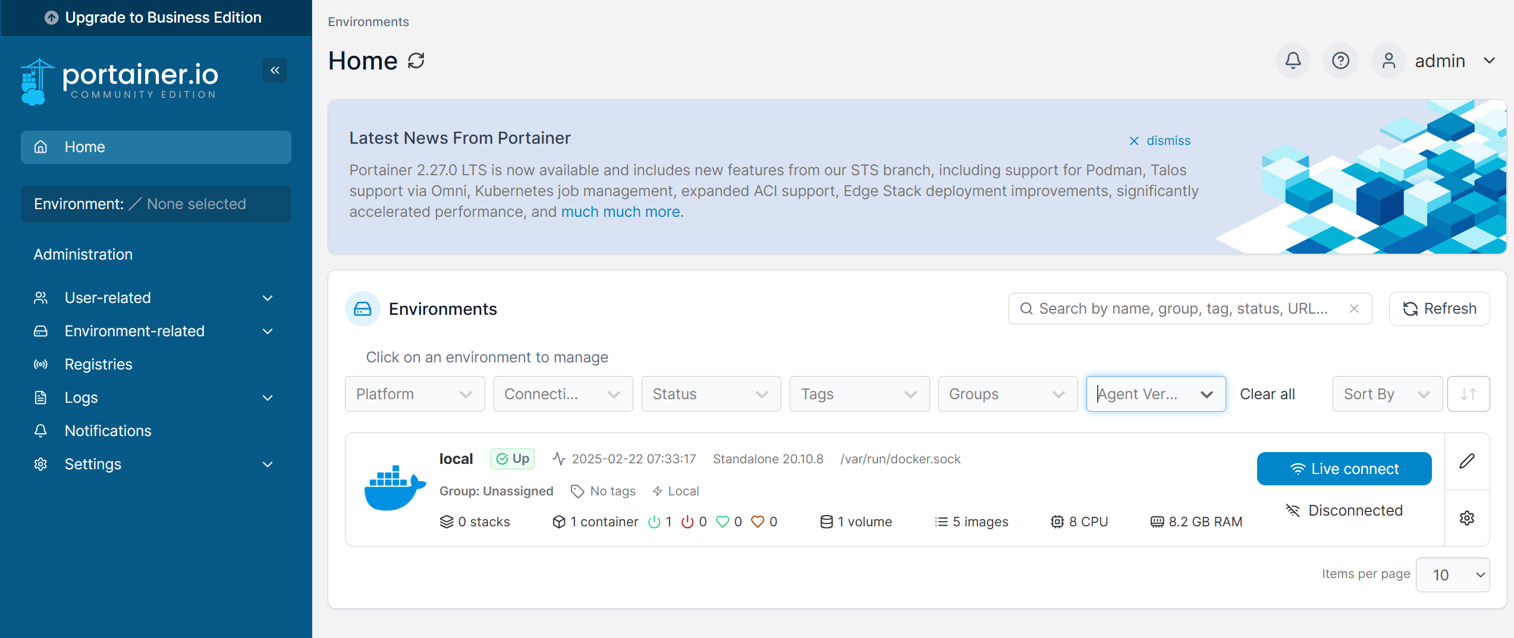Open Registries in the sidebar

pyautogui.click(x=99, y=364)
